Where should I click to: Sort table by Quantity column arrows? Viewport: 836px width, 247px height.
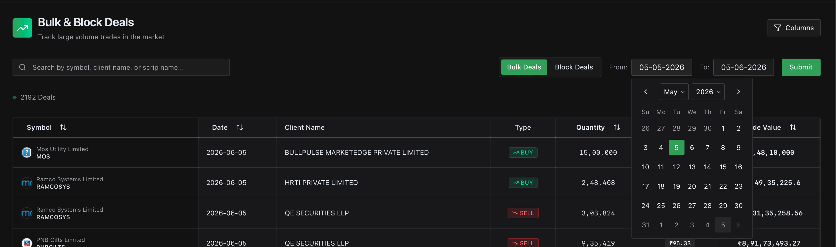[617, 127]
